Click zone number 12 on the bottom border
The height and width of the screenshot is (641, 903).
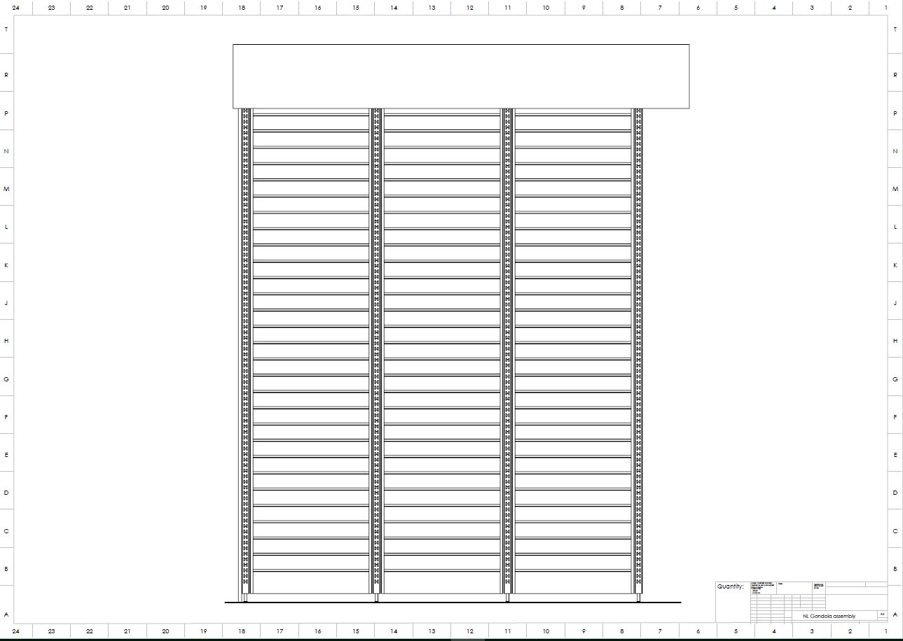(x=469, y=632)
